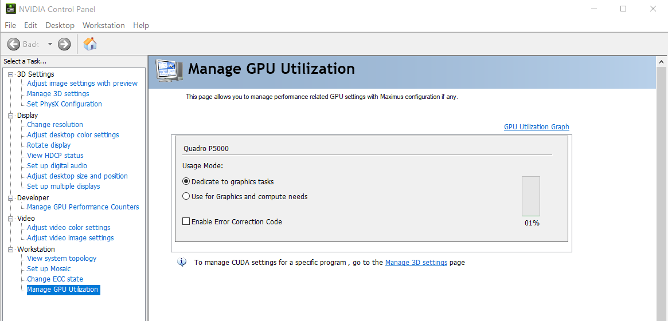
Task: Open the GPU Utilization Graph link
Action: (536, 126)
